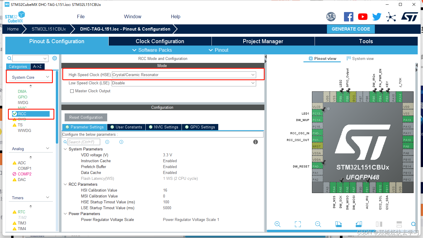Screen dimensions: 423x238
Task: Go to previous parameter search result
Action: coord(107,142)
